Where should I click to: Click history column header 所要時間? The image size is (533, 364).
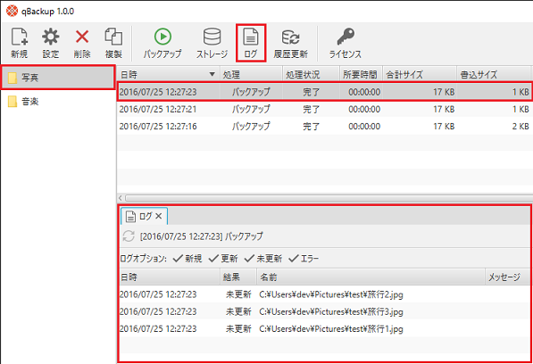coord(362,74)
